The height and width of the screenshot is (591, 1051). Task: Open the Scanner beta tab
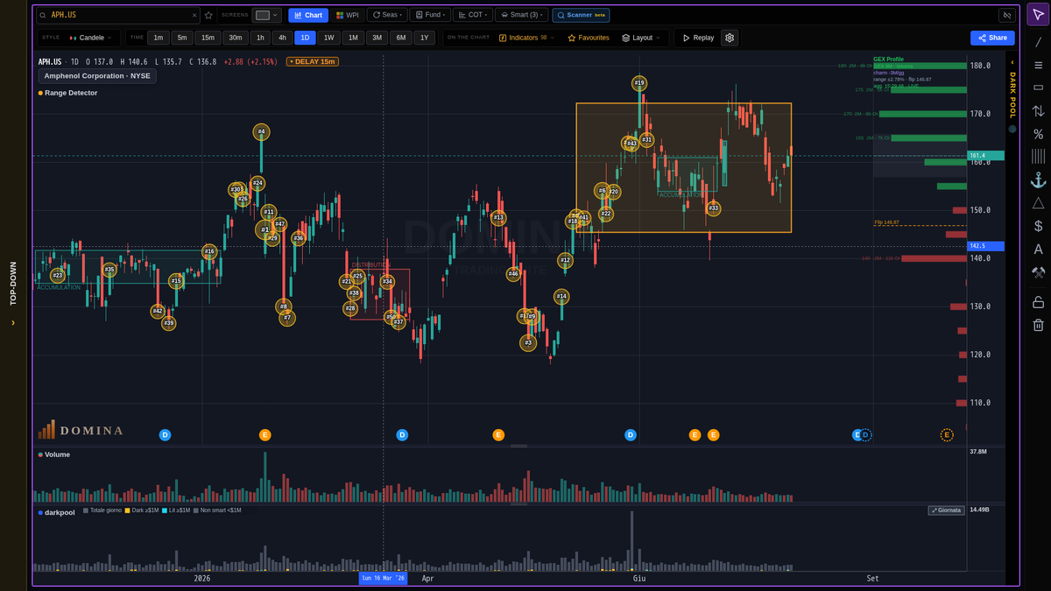tap(581, 15)
